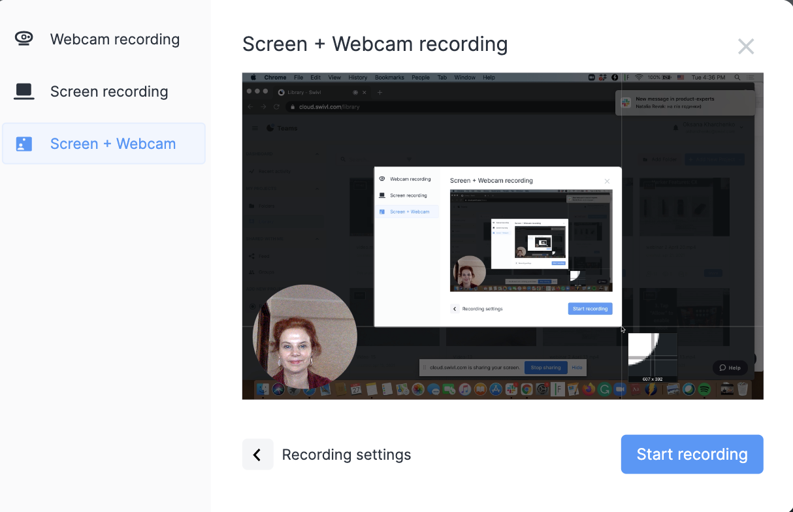Click the webcam icon beside Webcam recording
The height and width of the screenshot is (512, 793).
point(24,39)
